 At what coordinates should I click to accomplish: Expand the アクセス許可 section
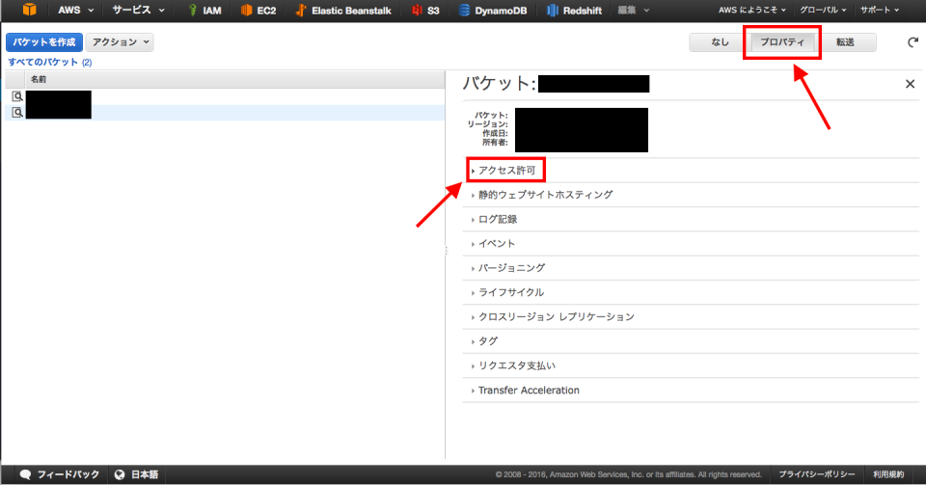(x=506, y=171)
